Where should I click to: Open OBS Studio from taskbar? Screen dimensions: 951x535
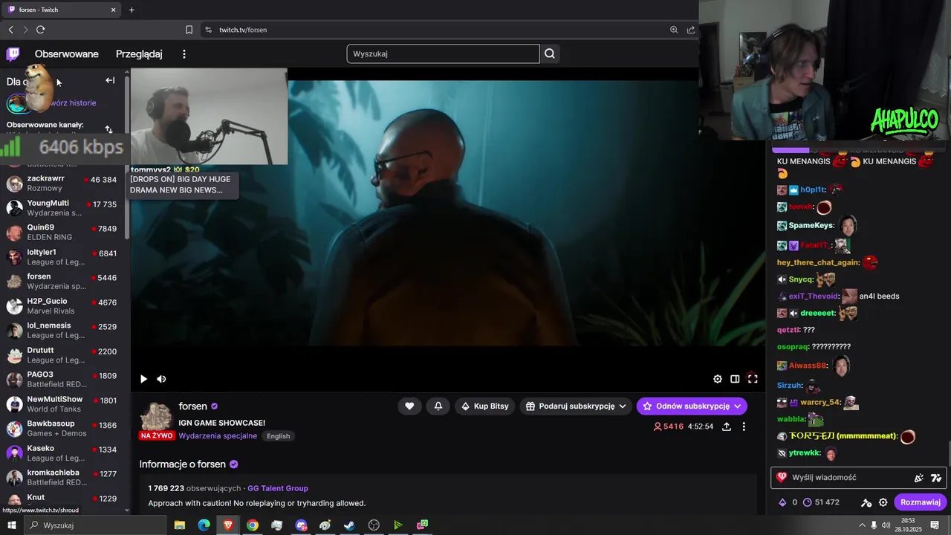[x=374, y=525]
